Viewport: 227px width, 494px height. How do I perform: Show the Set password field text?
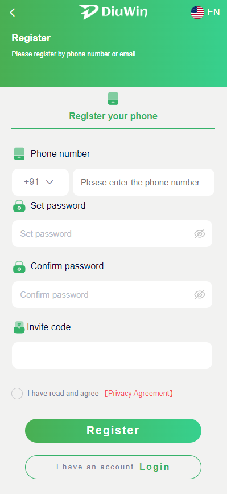click(x=200, y=234)
